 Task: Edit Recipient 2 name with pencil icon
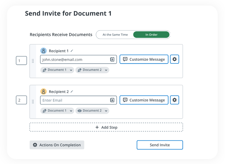coord(72,92)
